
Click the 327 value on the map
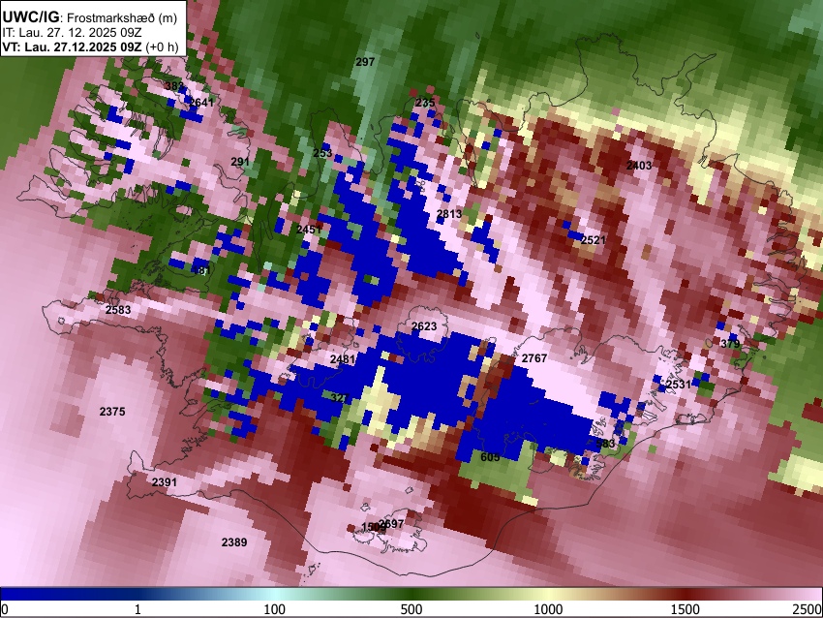click(340, 398)
